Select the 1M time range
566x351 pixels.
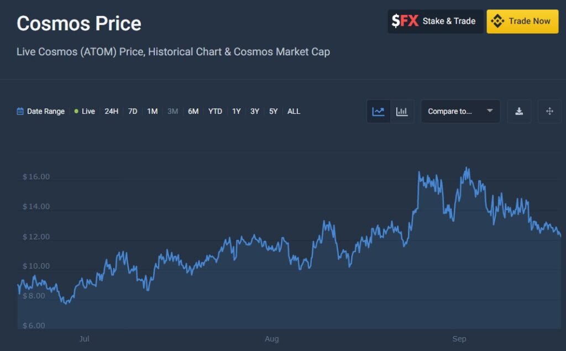pyautogui.click(x=153, y=112)
